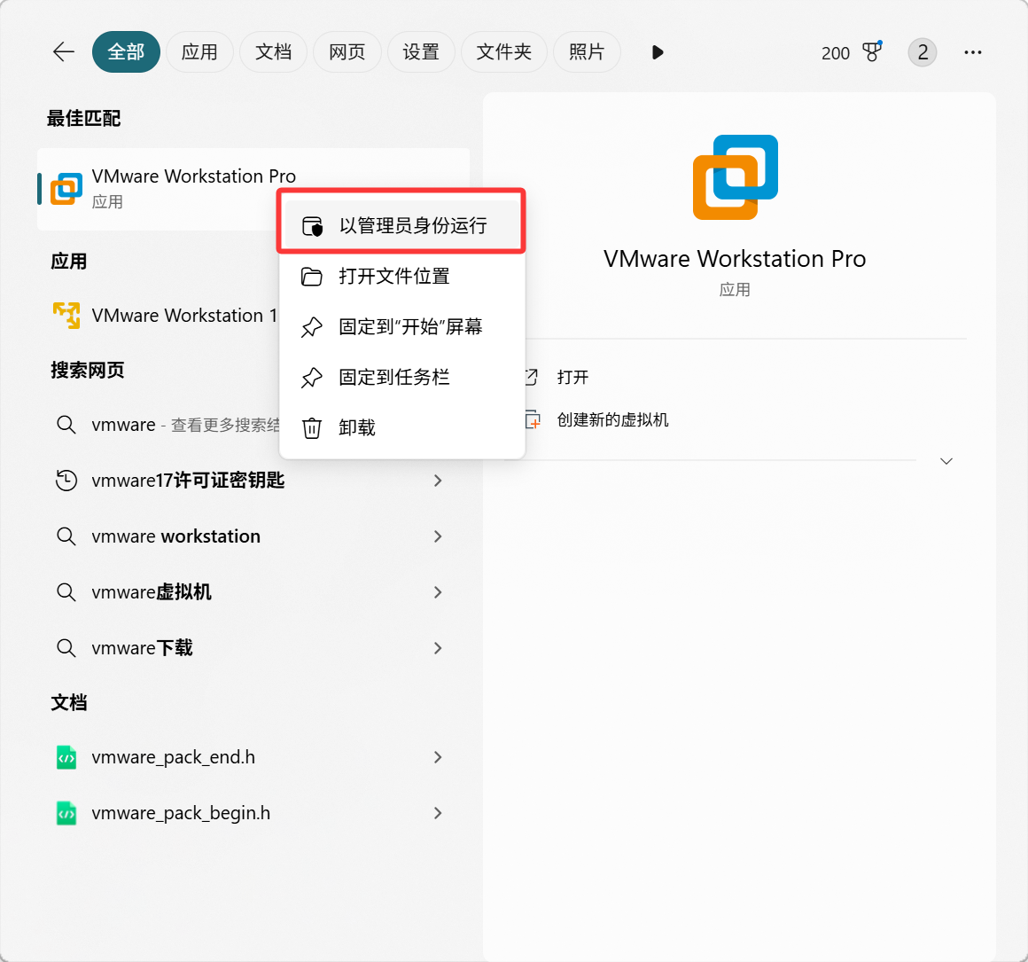1028x962 pixels.
Task: Expand vmware虚拟机 suggestion chevron
Action: tap(438, 592)
